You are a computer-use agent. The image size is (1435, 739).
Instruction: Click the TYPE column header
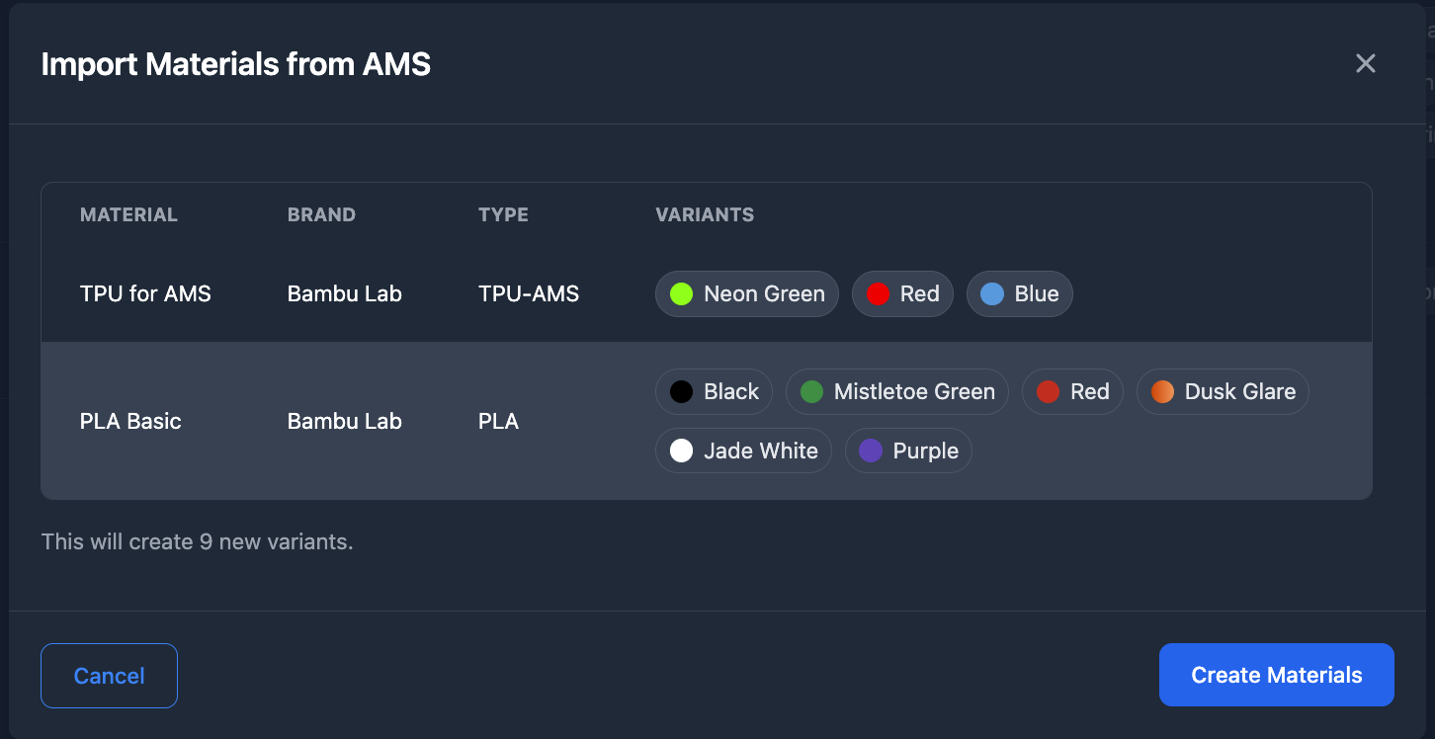coord(503,215)
